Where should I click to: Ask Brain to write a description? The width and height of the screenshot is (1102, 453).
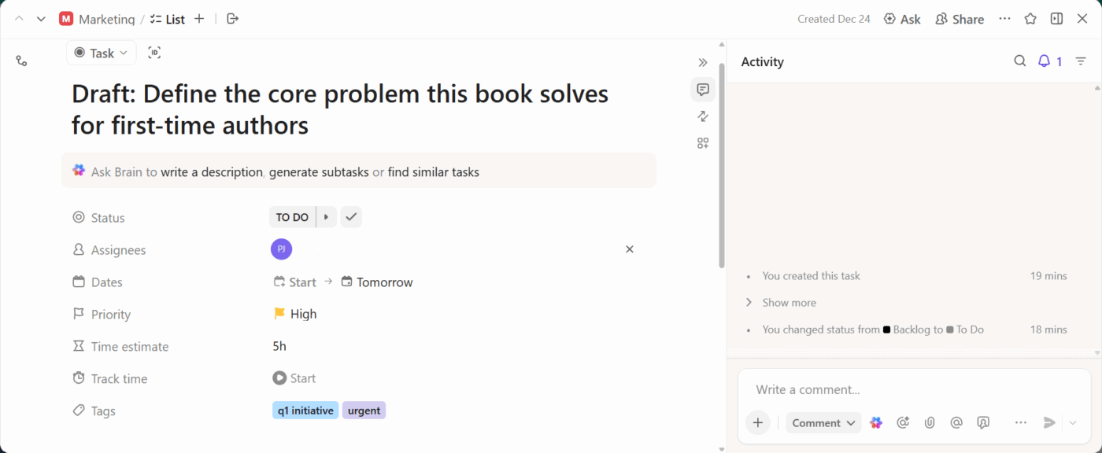(211, 171)
